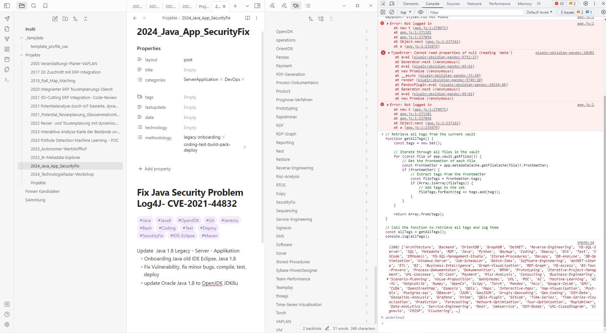This screenshot has width=606, height=333.
Task: Change file explorer sort order
Action: [x=75, y=19]
